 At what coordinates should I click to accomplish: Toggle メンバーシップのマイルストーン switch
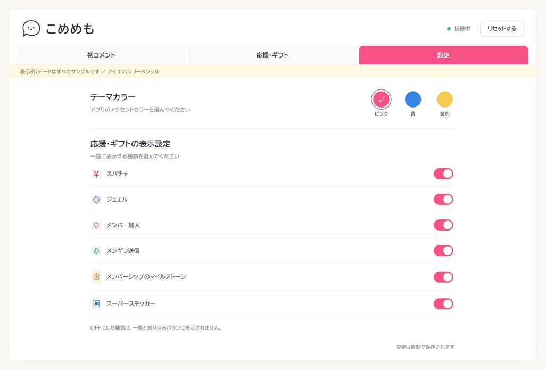(443, 277)
